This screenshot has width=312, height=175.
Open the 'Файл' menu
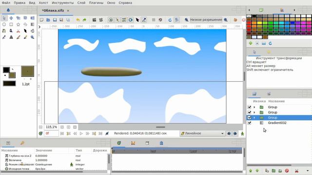coord(6,3)
